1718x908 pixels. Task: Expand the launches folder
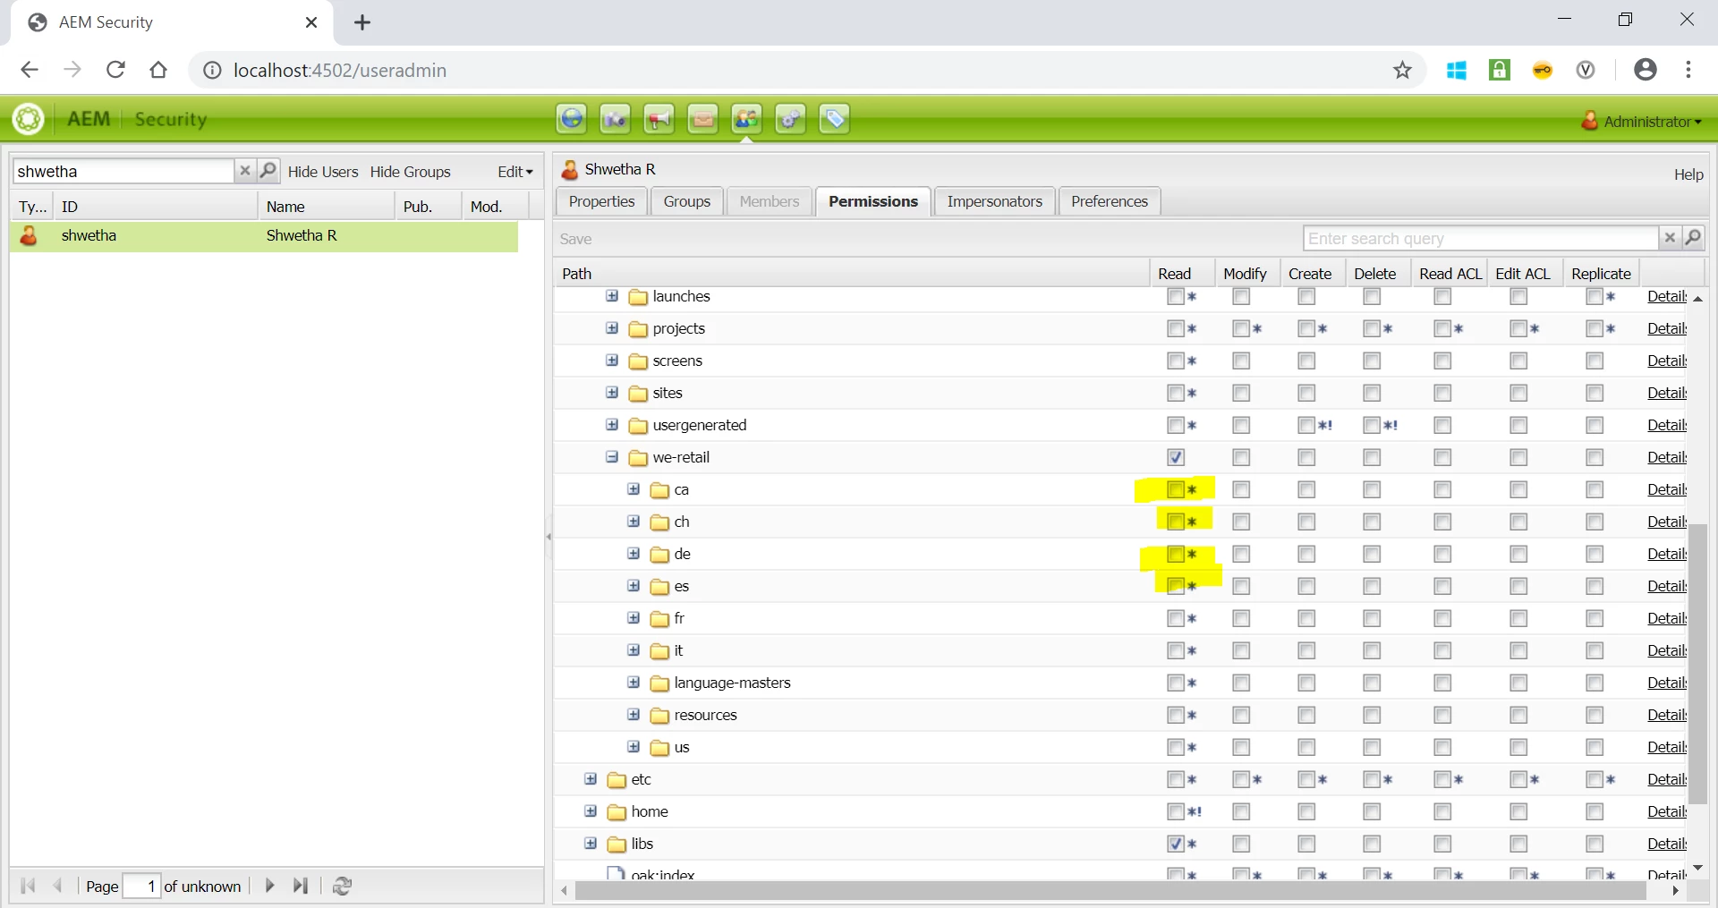pyautogui.click(x=612, y=296)
